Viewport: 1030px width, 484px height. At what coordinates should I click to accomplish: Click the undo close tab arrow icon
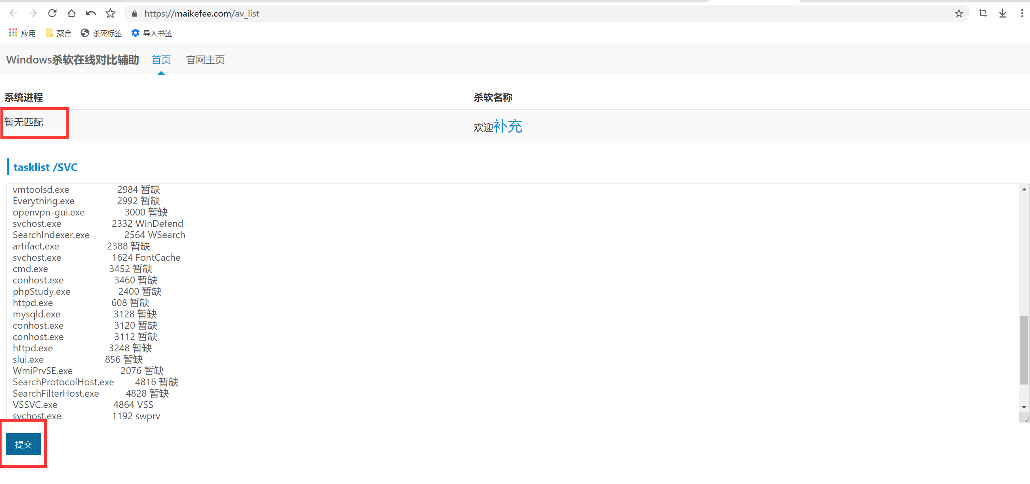click(91, 13)
